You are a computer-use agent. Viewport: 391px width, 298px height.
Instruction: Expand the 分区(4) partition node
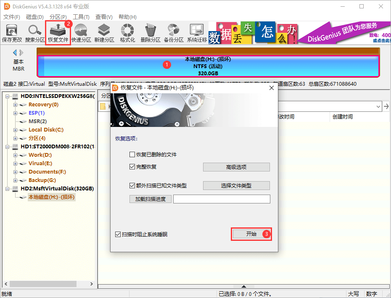click(x=16, y=138)
